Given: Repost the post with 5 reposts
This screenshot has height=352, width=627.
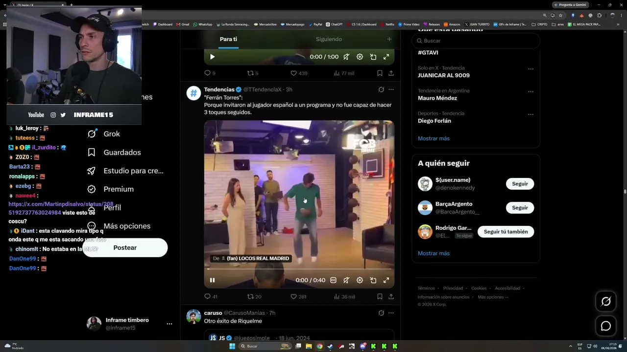Looking at the screenshot, I should pyautogui.click(x=253, y=73).
